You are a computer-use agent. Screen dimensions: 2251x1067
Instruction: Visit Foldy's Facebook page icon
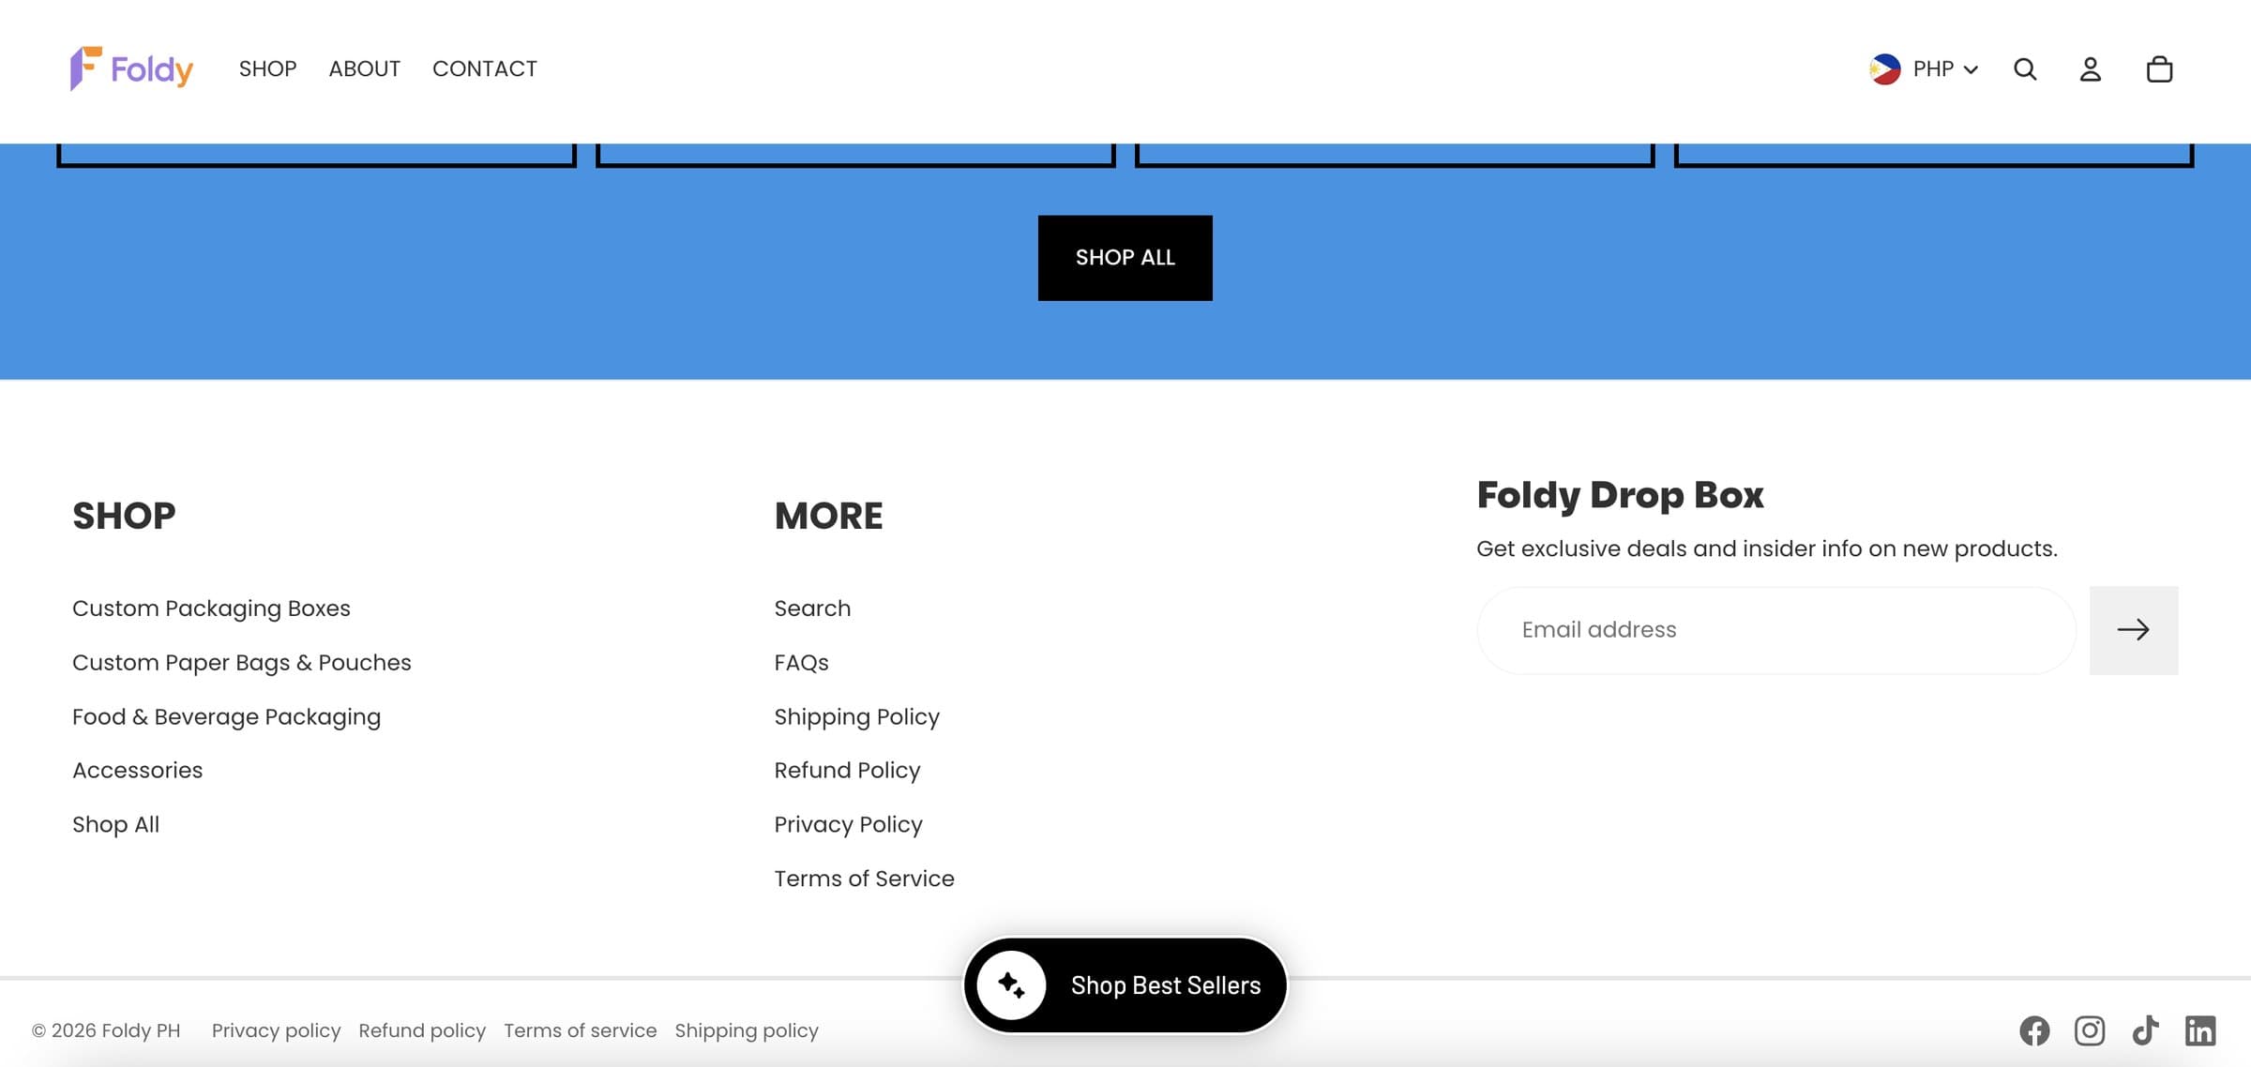tap(2034, 1030)
